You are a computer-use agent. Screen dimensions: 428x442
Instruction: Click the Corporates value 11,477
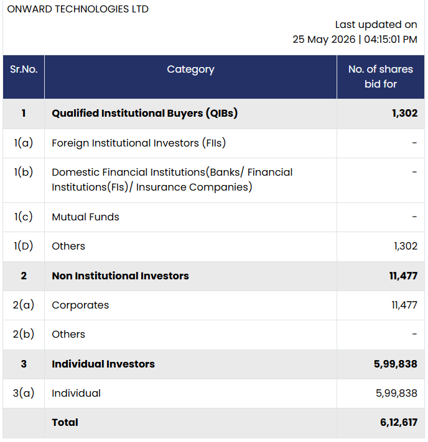click(x=404, y=305)
